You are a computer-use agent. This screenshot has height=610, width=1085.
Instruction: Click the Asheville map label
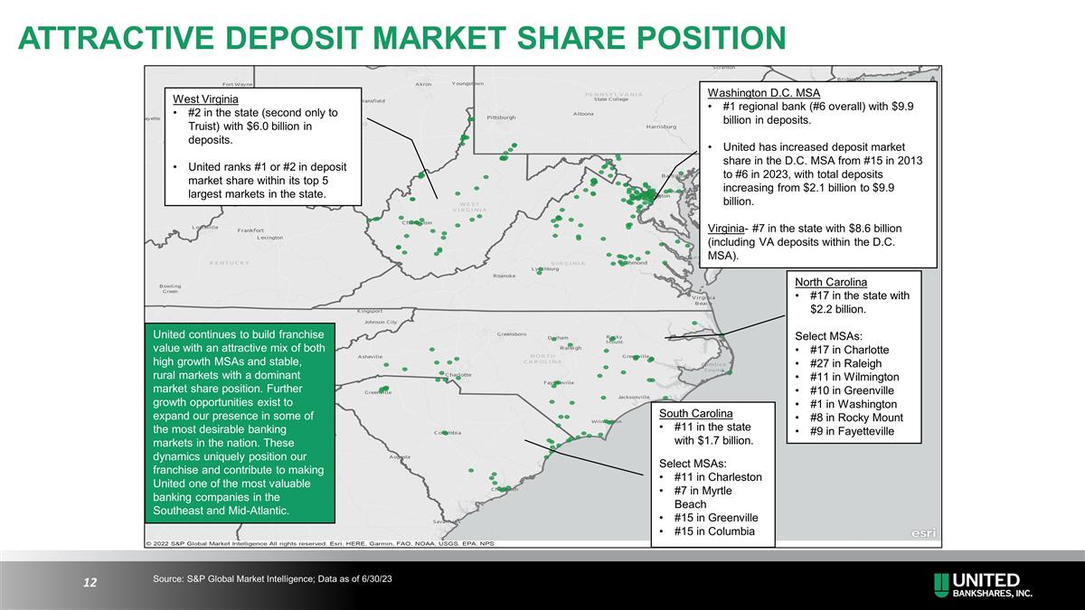pyautogui.click(x=370, y=356)
